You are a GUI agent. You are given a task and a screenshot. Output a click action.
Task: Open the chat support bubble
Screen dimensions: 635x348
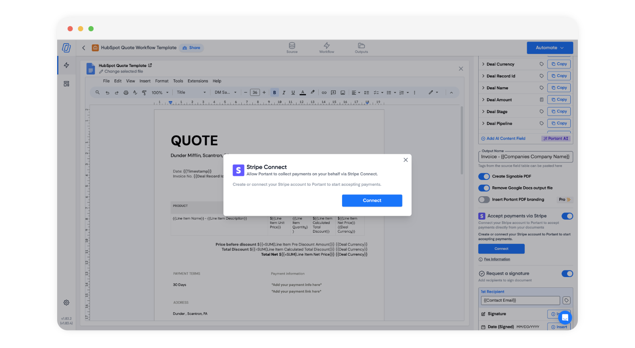pos(564,317)
